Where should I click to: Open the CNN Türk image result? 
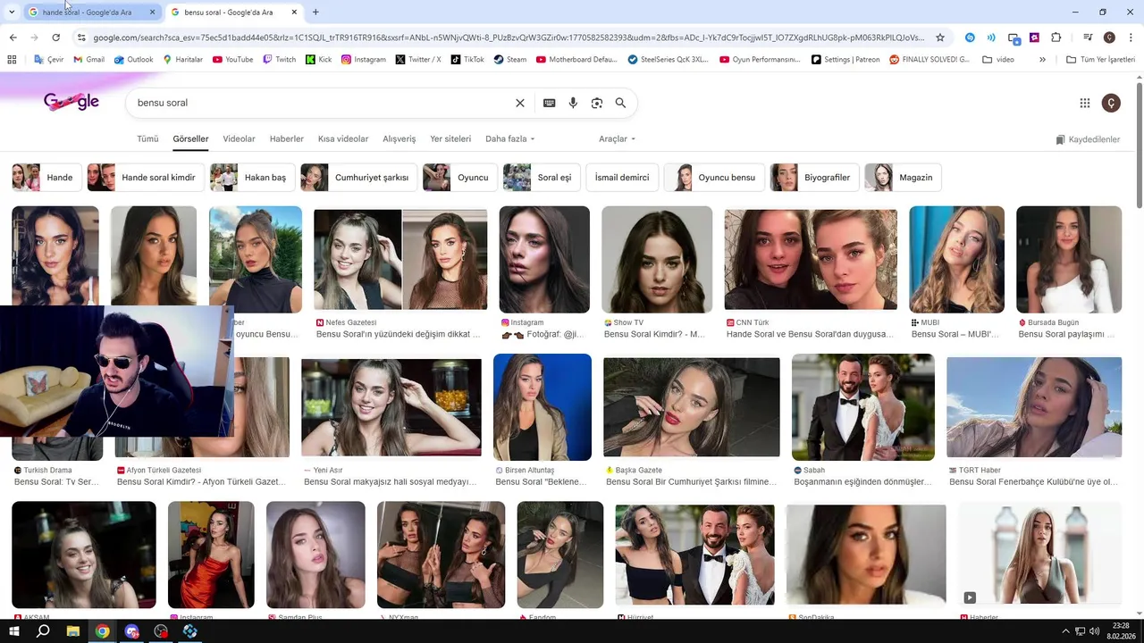point(811,259)
